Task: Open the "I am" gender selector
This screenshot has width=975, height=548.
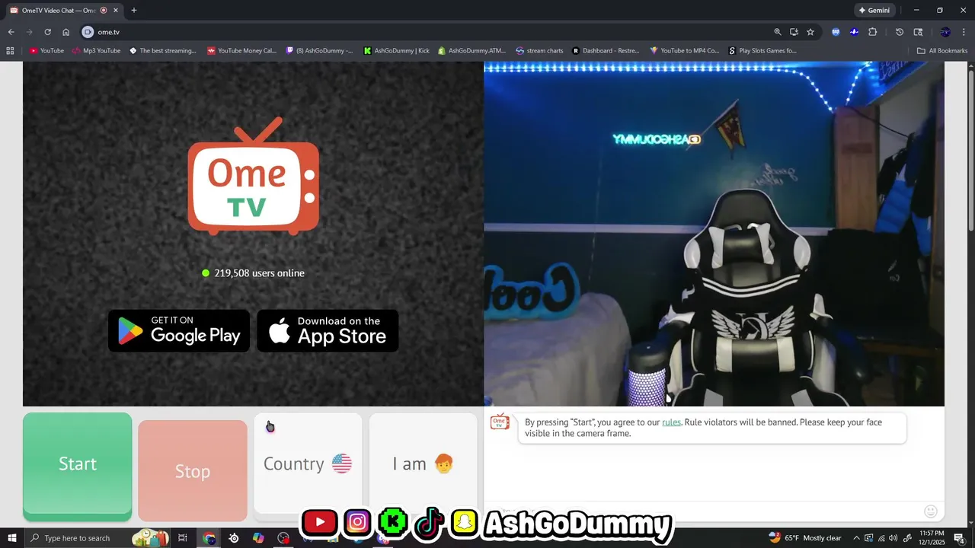Action: 423,464
